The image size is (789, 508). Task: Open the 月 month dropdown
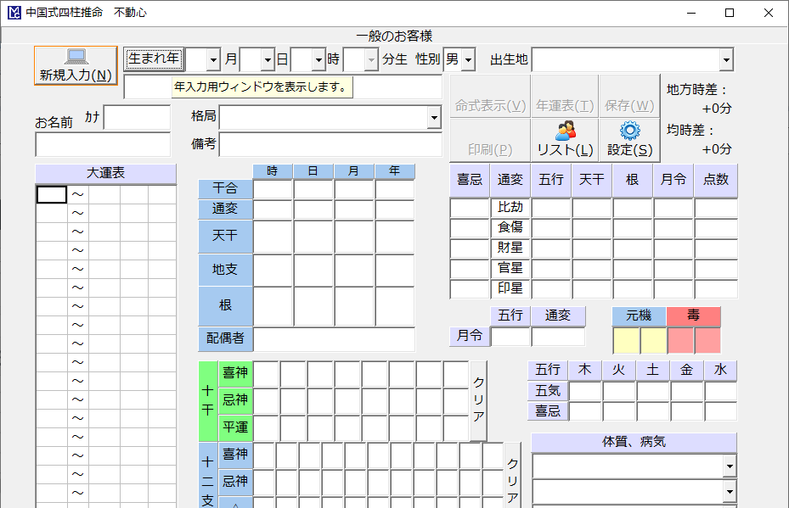pyautogui.click(x=267, y=60)
